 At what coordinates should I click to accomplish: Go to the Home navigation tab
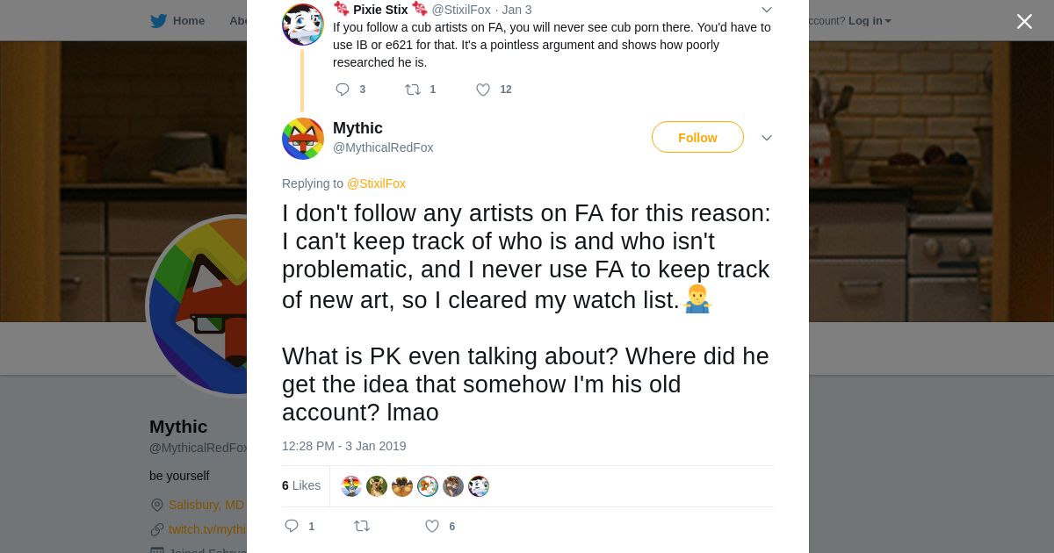188,21
